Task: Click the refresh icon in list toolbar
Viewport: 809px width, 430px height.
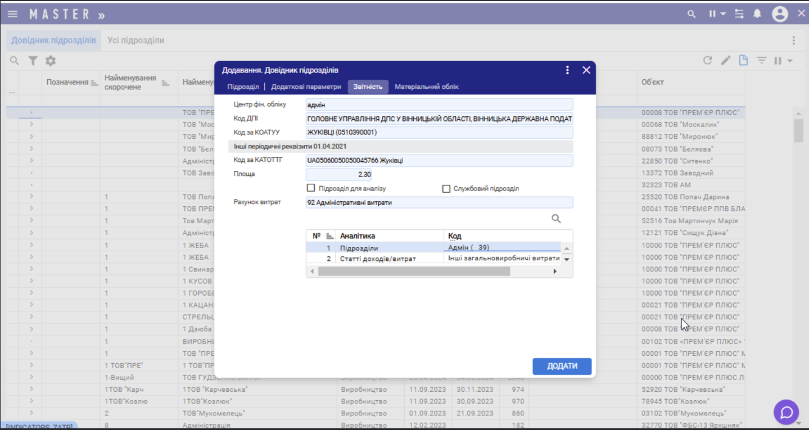Action: 708,61
